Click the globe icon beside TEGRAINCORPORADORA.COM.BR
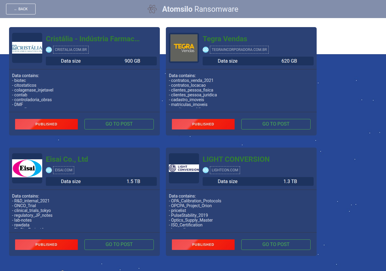The width and height of the screenshot is (386, 271). tap(206, 50)
